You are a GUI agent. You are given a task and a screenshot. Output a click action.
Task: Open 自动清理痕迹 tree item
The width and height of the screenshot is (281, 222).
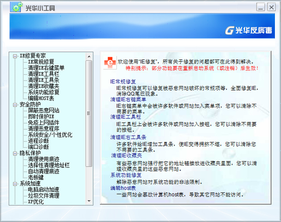click(44, 171)
